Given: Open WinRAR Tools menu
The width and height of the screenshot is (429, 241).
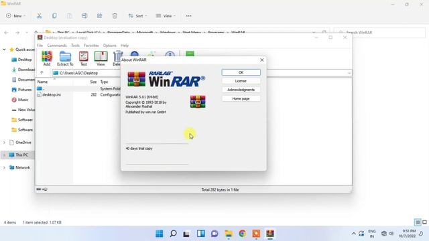Looking at the screenshot, I should click(75, 46).
